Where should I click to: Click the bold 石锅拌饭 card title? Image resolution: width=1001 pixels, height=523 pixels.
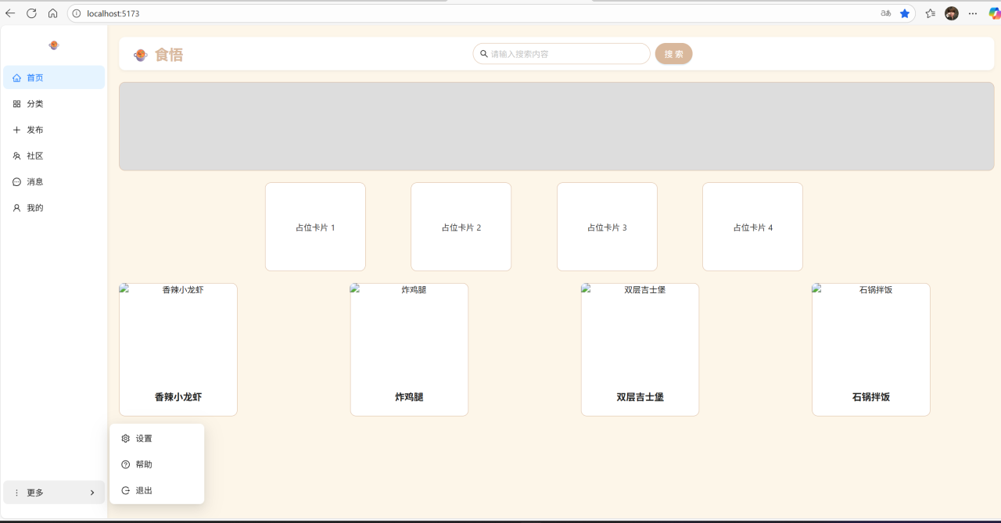click(871, 397)
